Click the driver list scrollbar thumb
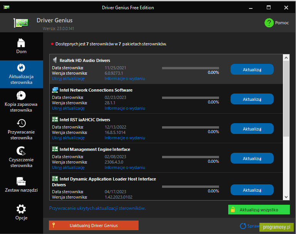 (x=286, y=99)
